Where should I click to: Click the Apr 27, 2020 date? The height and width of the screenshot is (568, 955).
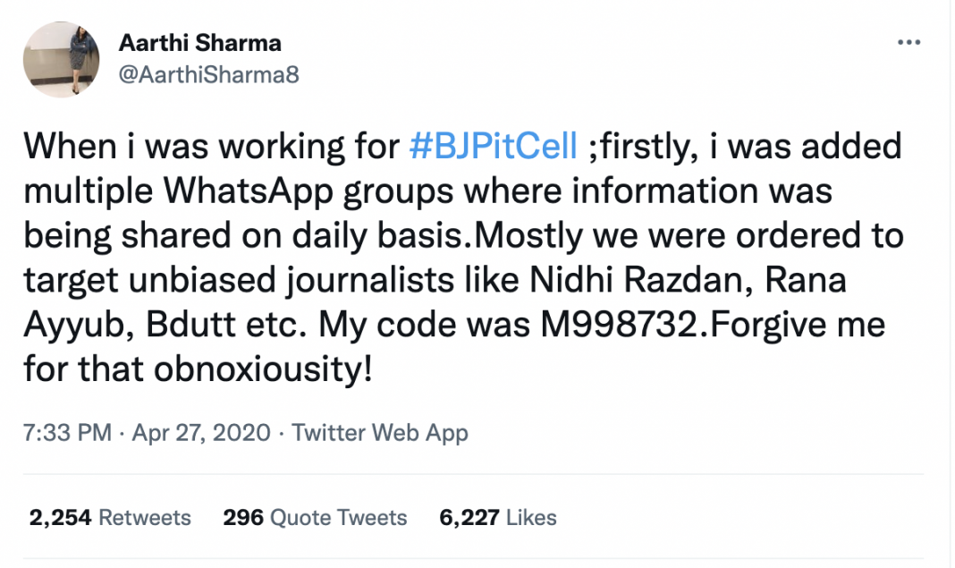pos(201,433)
